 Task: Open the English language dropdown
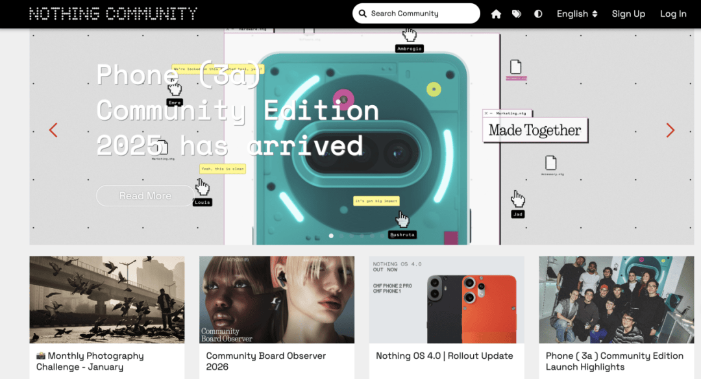tap(576, 14)
